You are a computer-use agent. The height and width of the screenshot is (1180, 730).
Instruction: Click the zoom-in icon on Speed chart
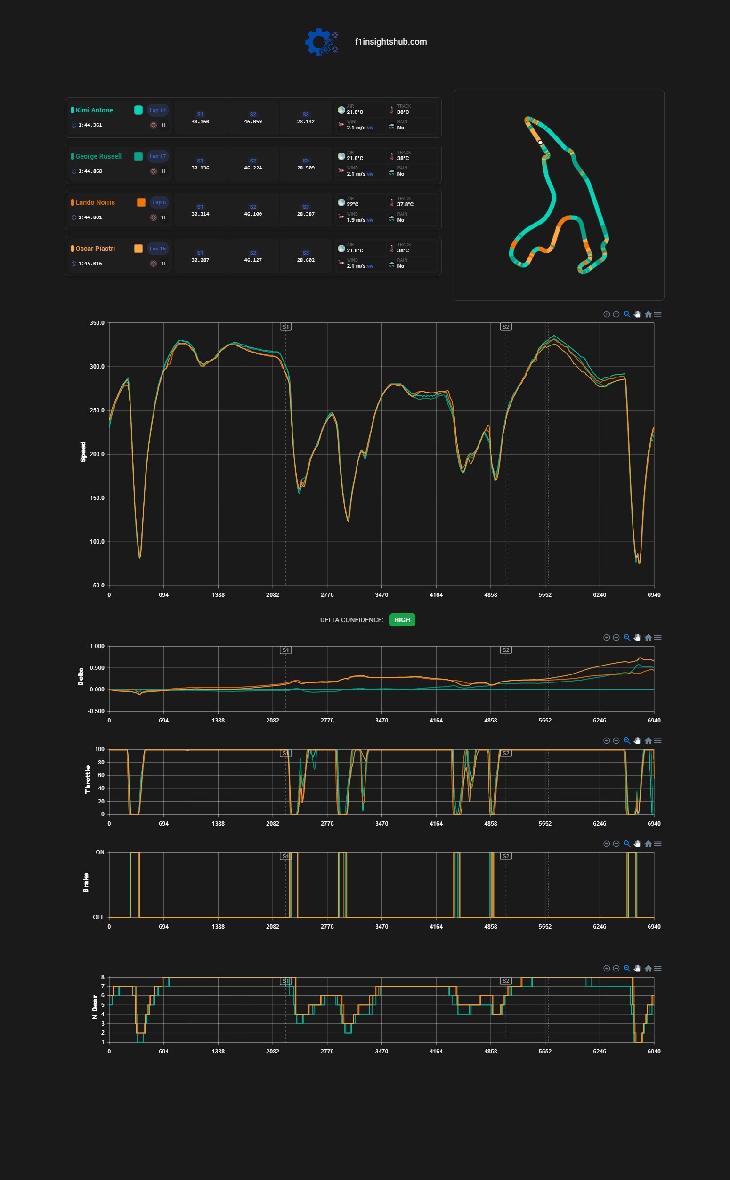tap(607, 314)
